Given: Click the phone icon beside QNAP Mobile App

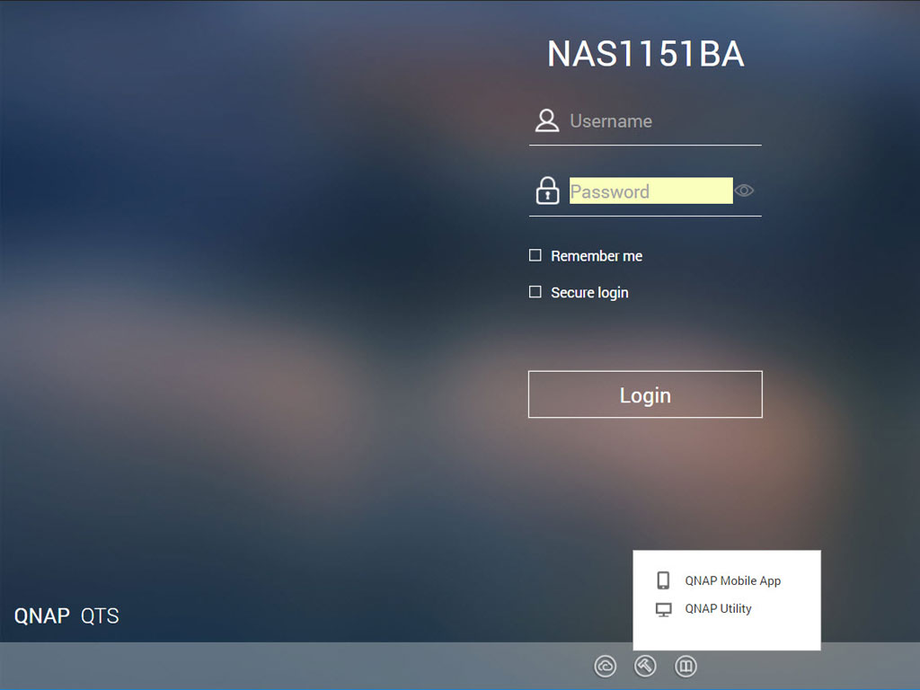Looking at the screenshot, I should (x=663, y=580).
